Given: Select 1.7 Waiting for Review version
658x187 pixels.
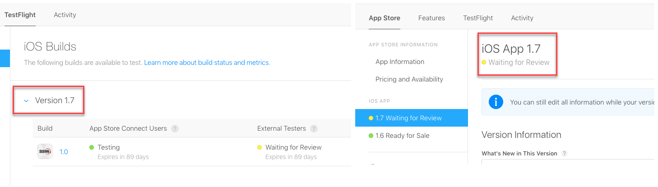Looking at the screenshot, I should coord(408,118).
